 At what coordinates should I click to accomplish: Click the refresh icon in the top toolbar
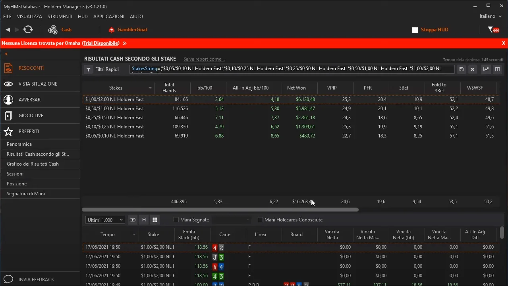coord(28,30)
